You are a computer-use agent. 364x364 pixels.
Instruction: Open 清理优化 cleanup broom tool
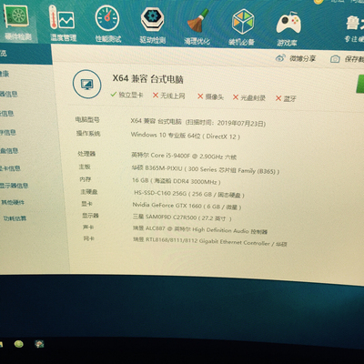pos(197,26)
